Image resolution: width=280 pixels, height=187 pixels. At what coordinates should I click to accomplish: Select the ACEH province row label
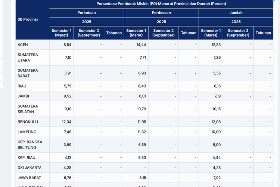pos(23,45)
